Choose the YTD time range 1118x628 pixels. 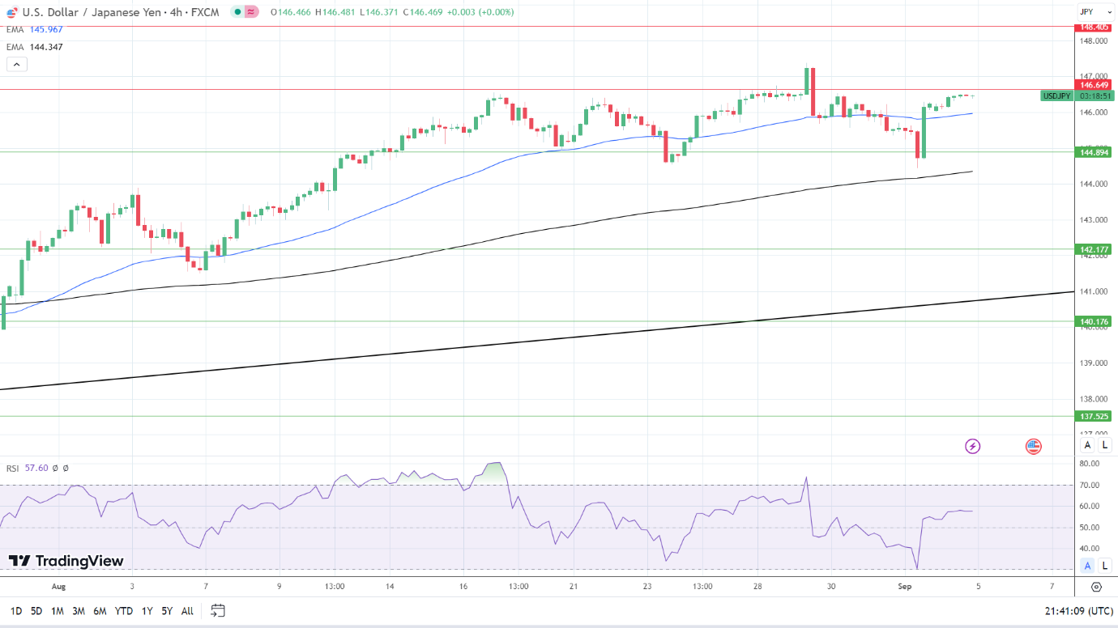point(124,611)
